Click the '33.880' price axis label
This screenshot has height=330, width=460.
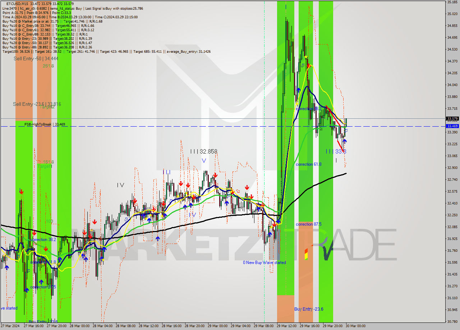coord(452,96)
